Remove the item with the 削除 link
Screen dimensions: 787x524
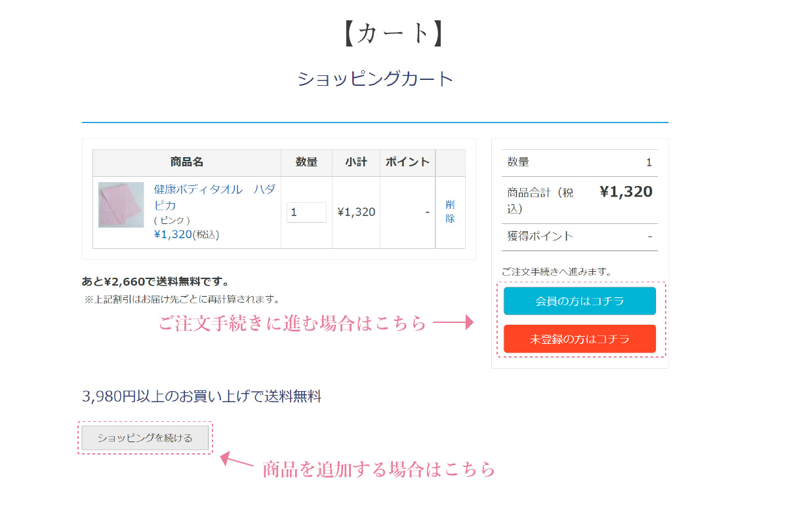[450, 212]
